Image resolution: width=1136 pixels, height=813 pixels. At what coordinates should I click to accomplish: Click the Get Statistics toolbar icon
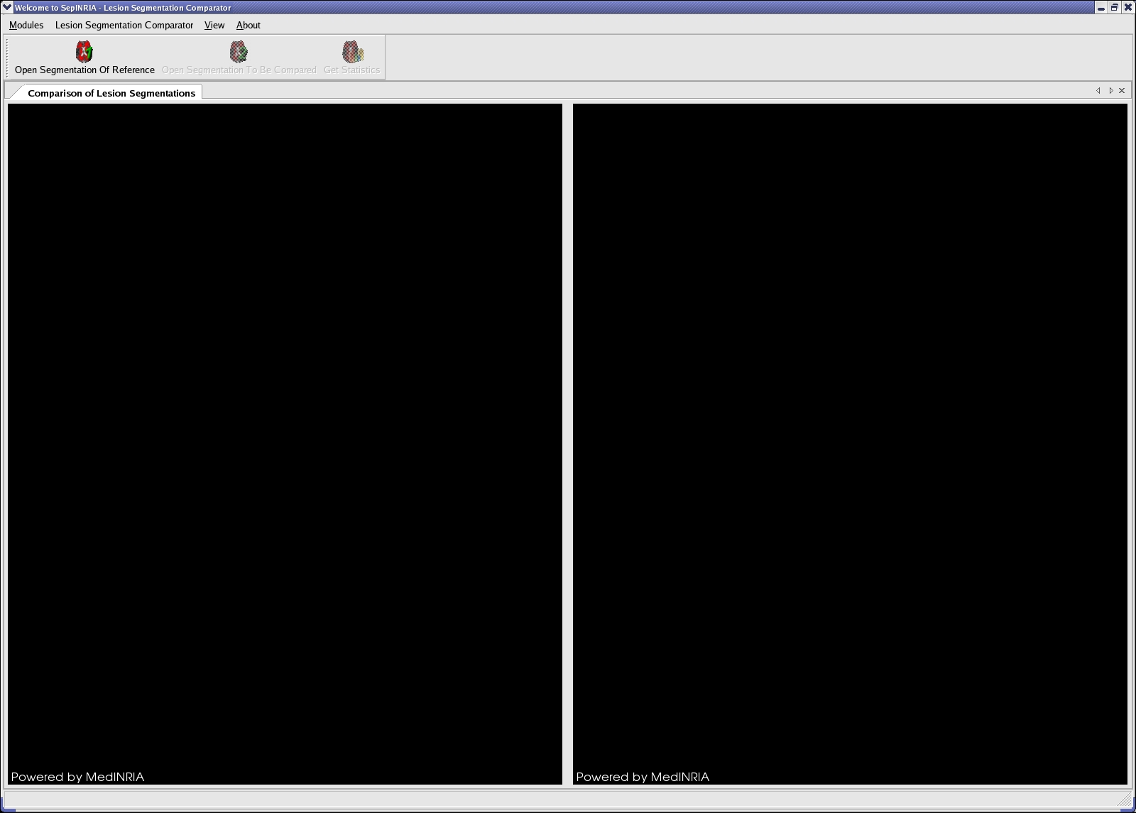pos(352,52)
